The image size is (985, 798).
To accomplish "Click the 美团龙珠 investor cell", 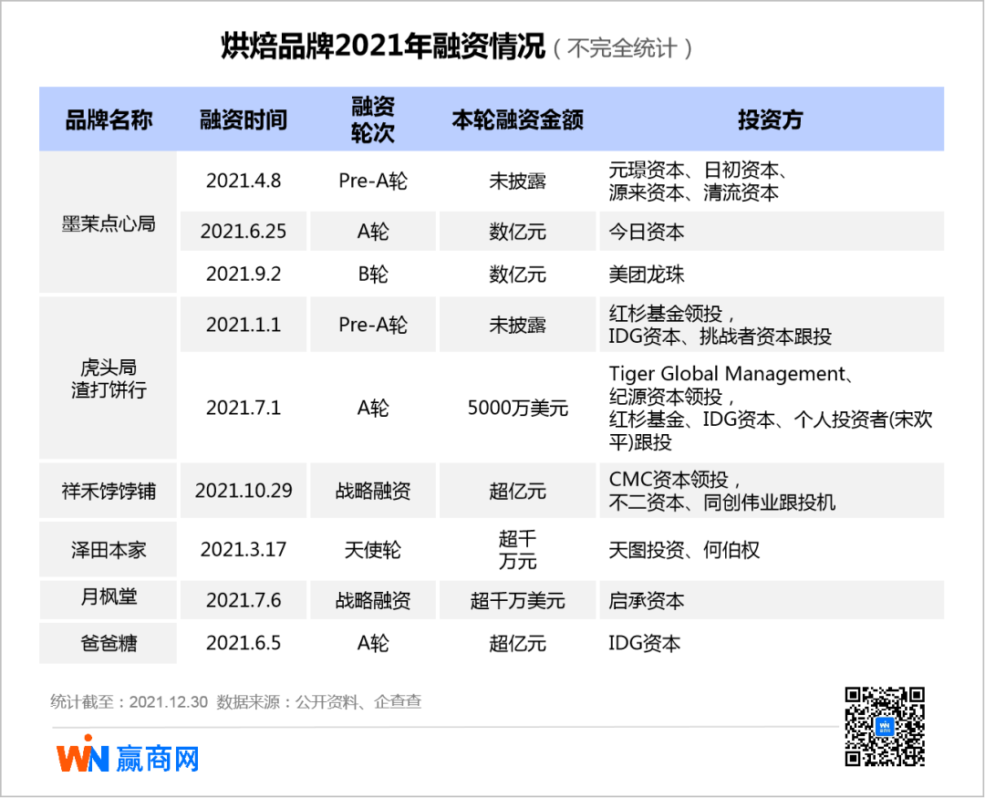I will [x=646, y=274].
